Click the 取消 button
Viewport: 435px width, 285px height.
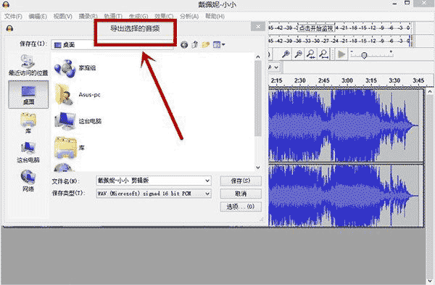click(241, 194)
